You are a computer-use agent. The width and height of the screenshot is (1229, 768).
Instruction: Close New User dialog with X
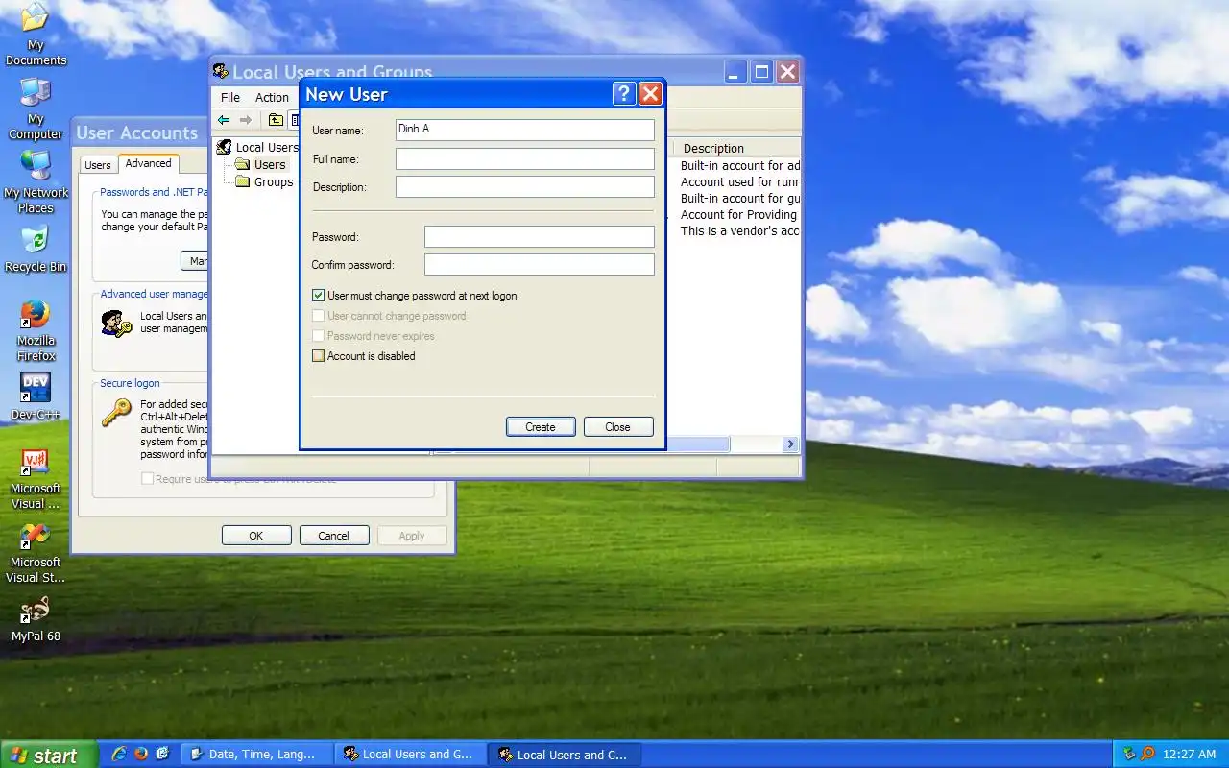[x=650, y=94]
